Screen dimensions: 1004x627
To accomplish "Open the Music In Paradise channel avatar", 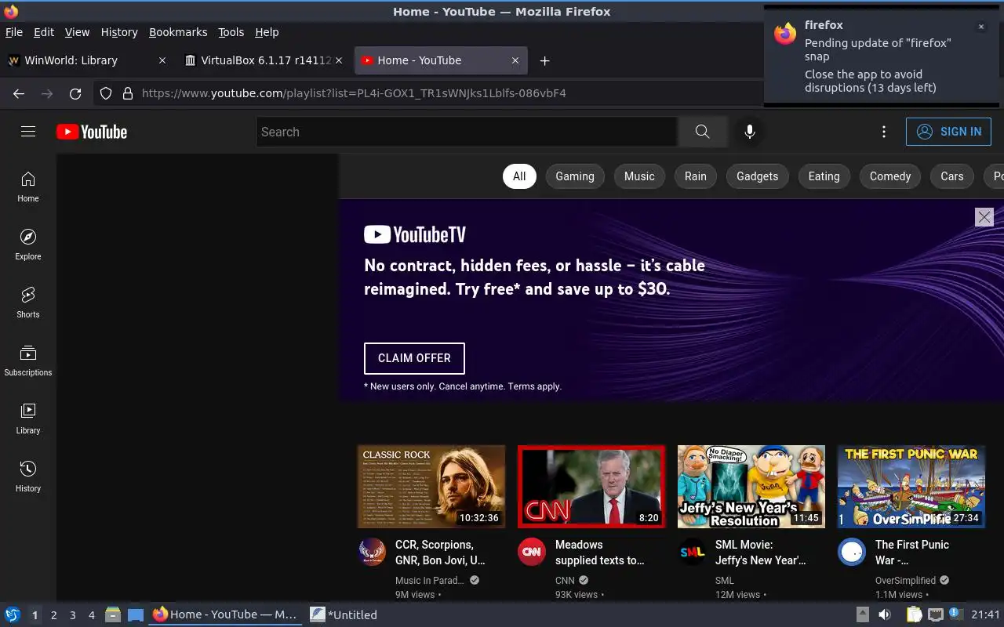I will click(372, 552).
